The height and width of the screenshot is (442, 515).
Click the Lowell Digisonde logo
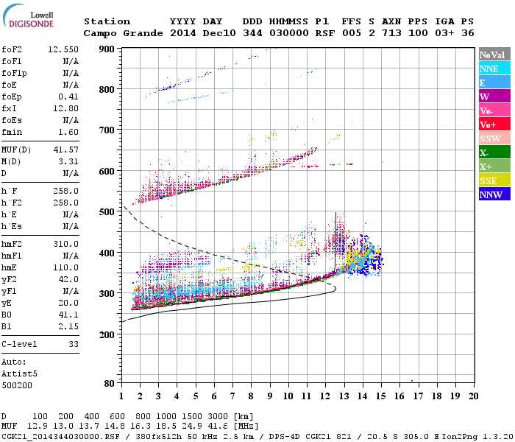coord(29,16)
